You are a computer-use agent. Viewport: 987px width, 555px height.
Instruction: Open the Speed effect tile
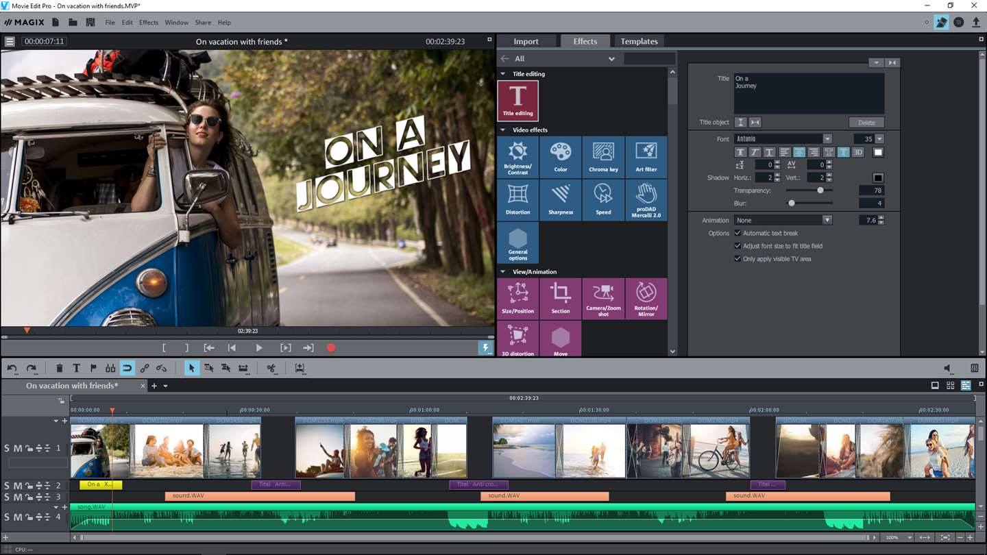[603, 200]
